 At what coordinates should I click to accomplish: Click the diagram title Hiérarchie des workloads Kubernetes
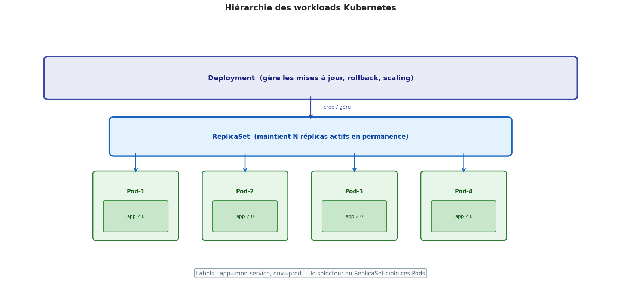[310, 8]
